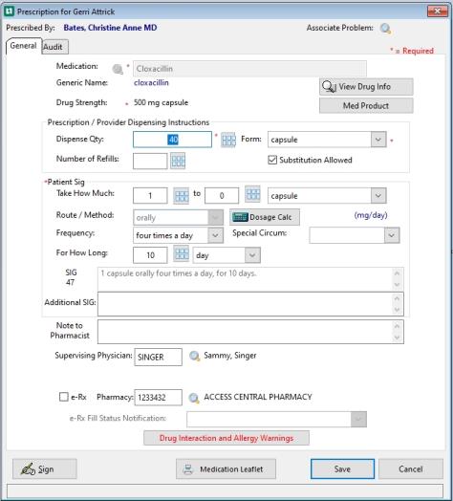Open Associate Problem search magnifier

point(385,29)
